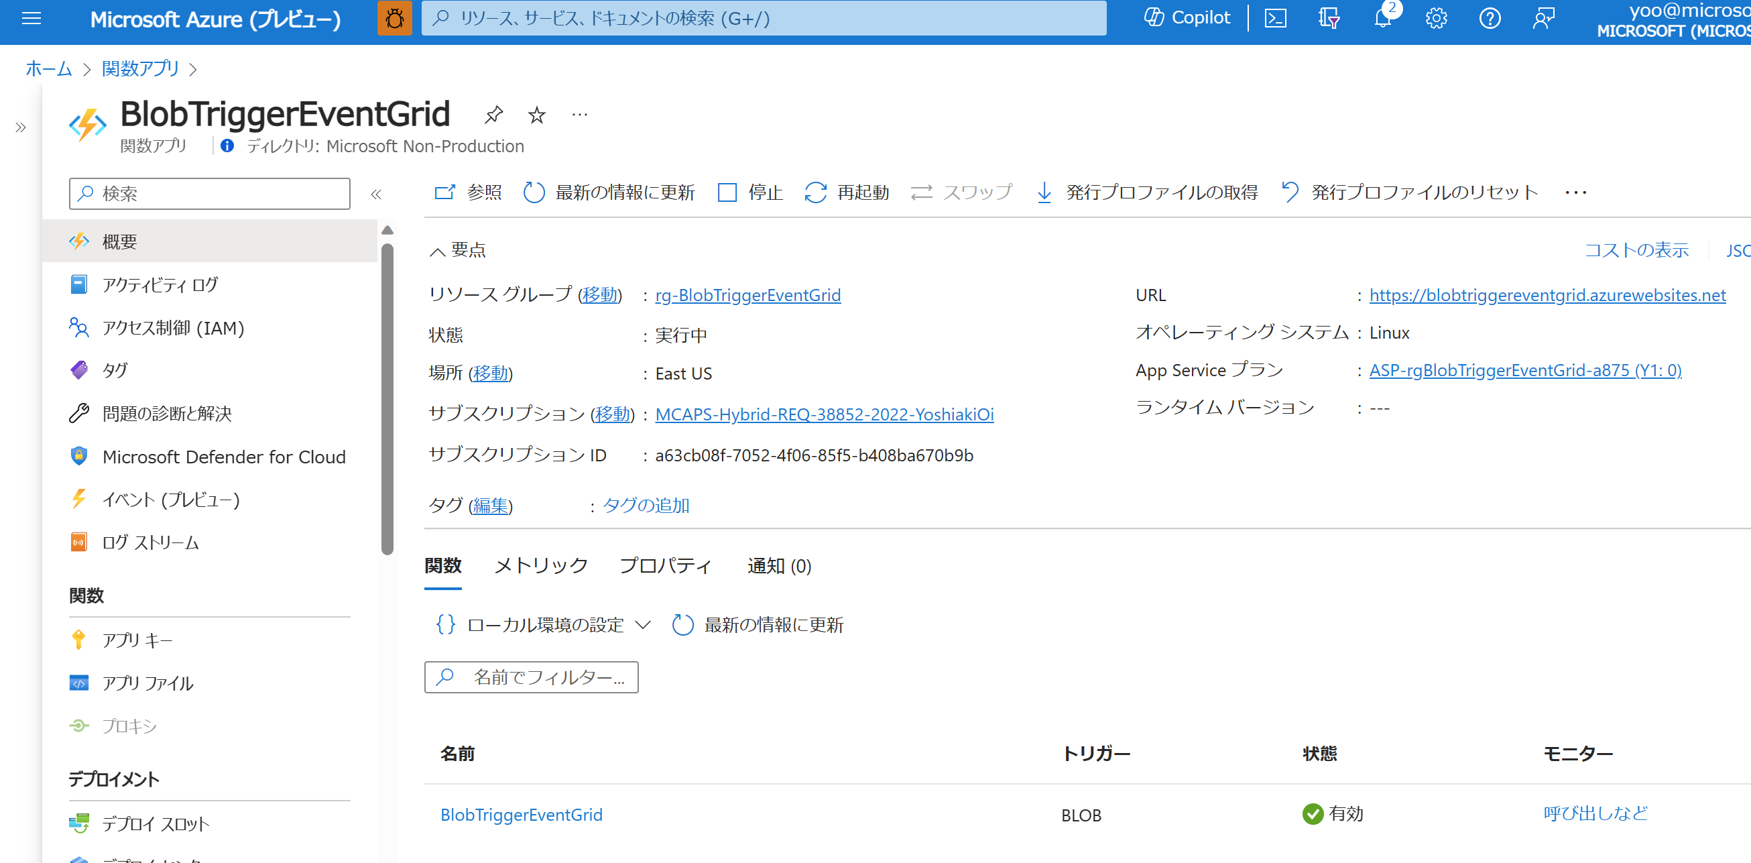Expand the portal side panel chevrons
The height and width of the screenshot is (863, 1751).
[20, 127]
